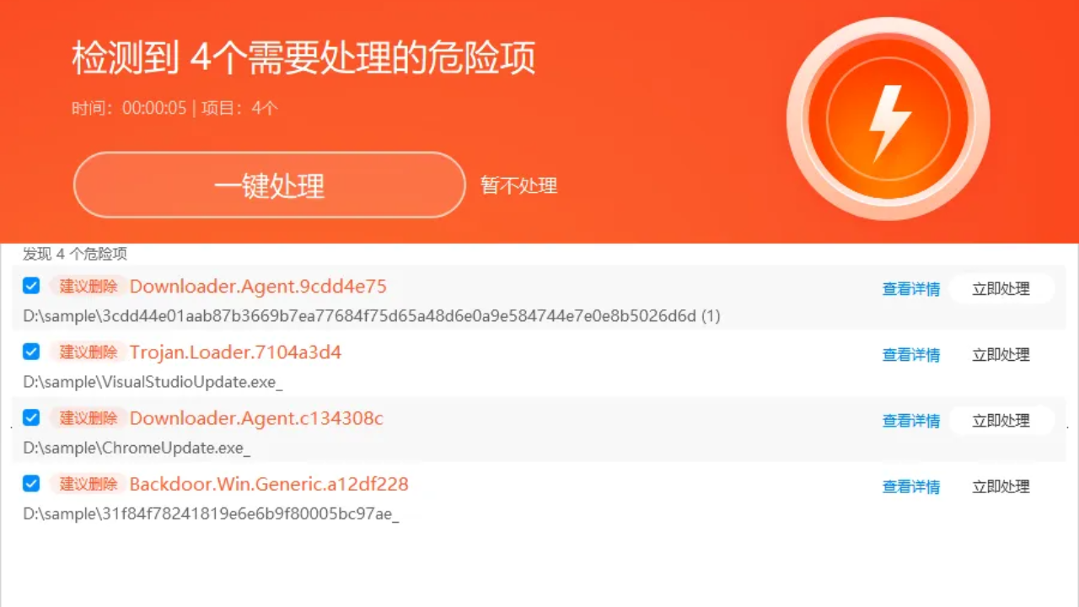Select the D:\sample\ChromeUpdate.exe_ file path
1079x607 pixels.
137,448
